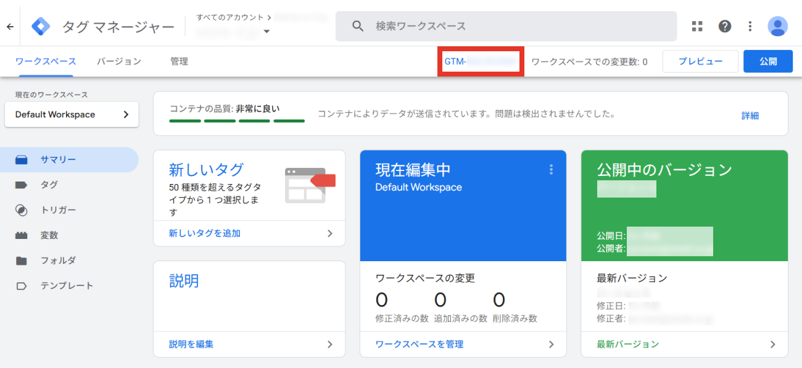Open the Default Workspace selector
Image resolution: width=802 pixels, height=368 pixels.
pyautogui.click(x=72, y=114)
